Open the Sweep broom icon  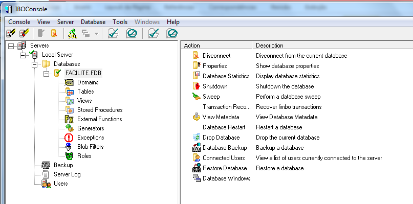pos(197,97)
